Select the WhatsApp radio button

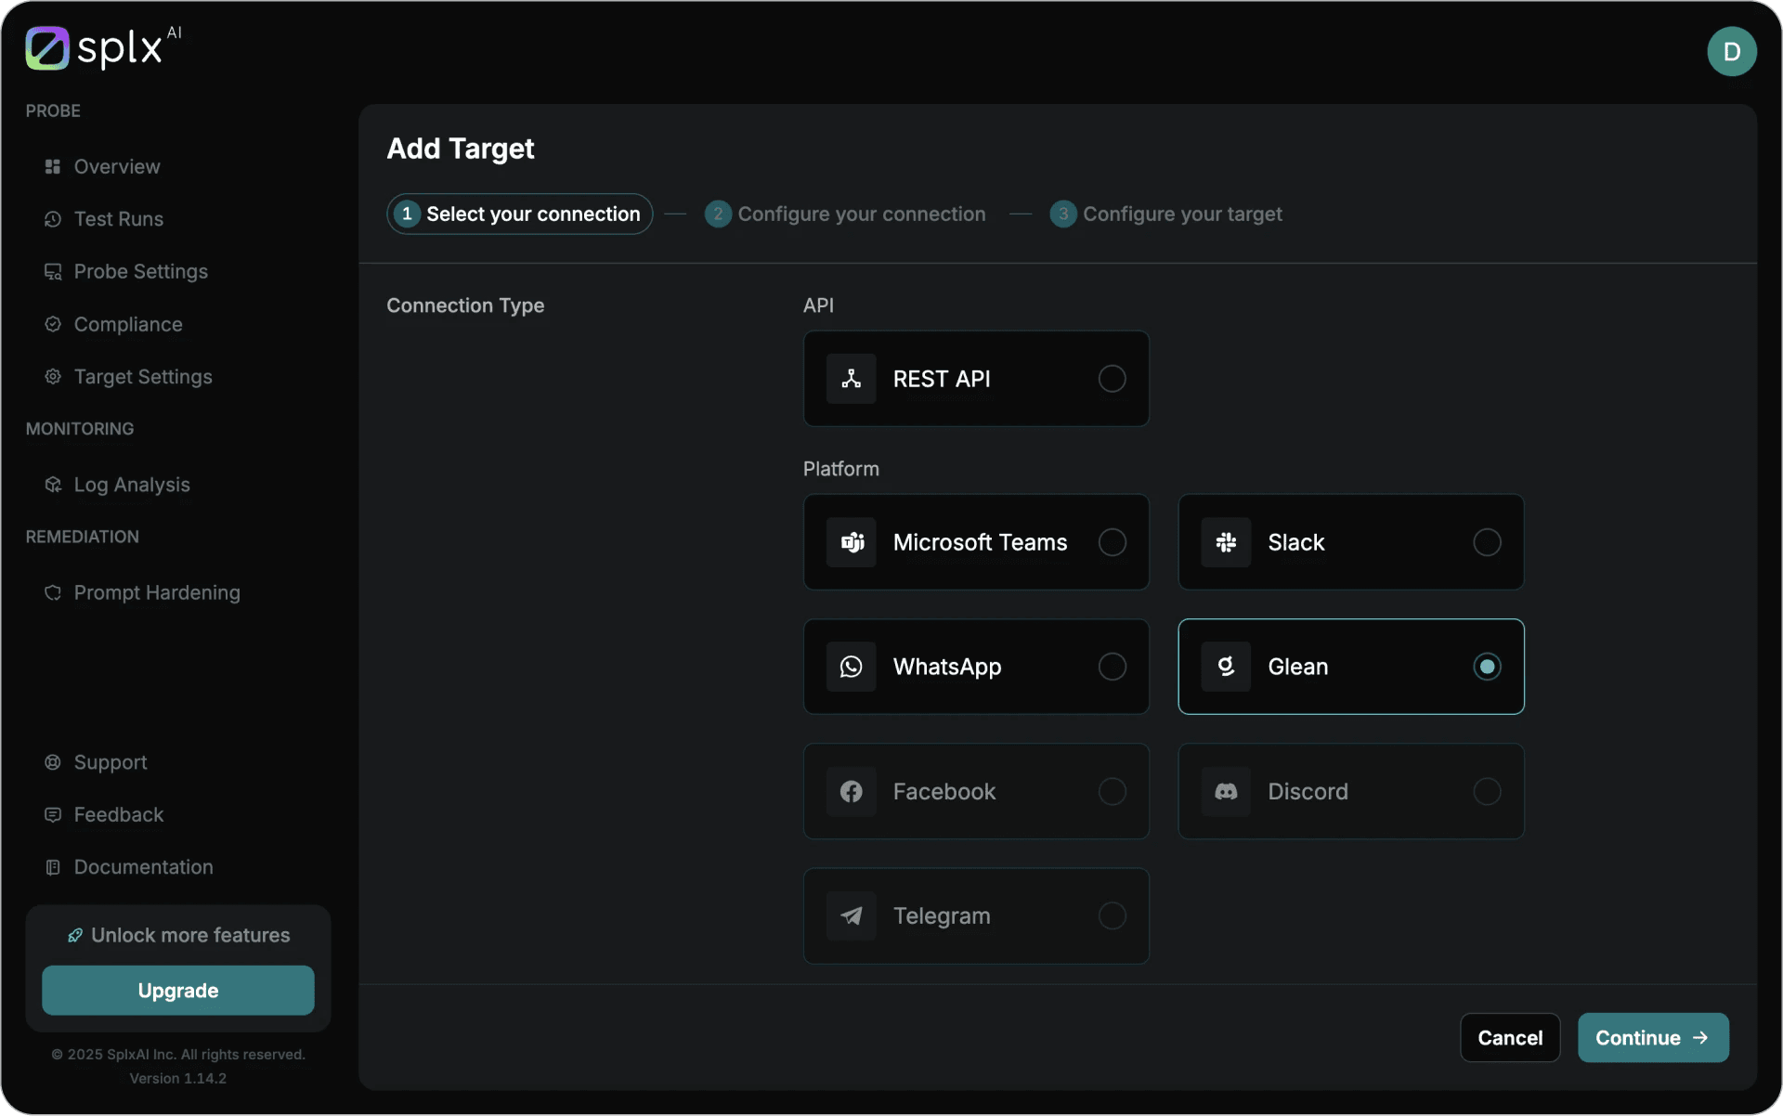point(1112,667)
